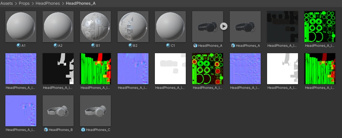The width and height of the screenshot is (342, 138).
Task: Go to Assets in the breadcrumb path
Action: point(6,3)
